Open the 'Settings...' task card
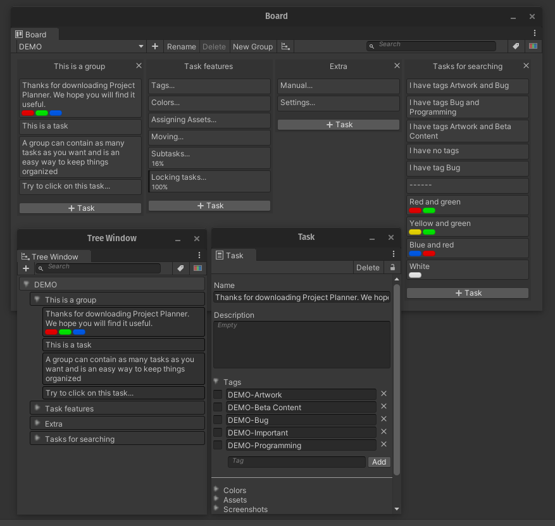 (x=339, y=103)
